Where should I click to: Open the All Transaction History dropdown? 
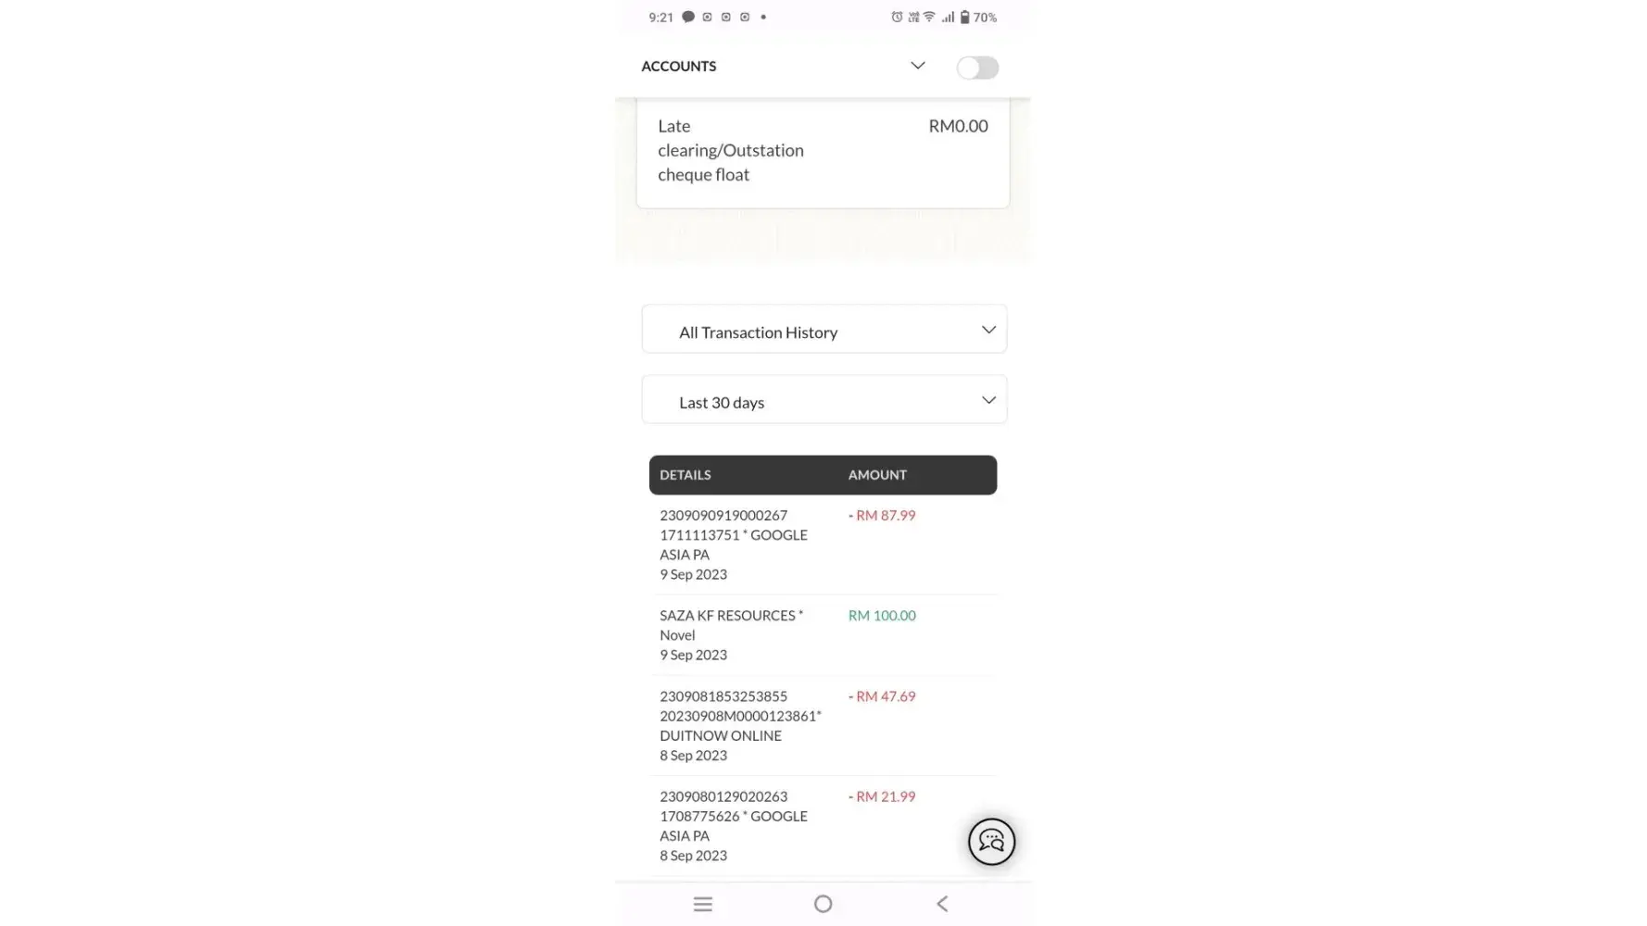[823, 330]
